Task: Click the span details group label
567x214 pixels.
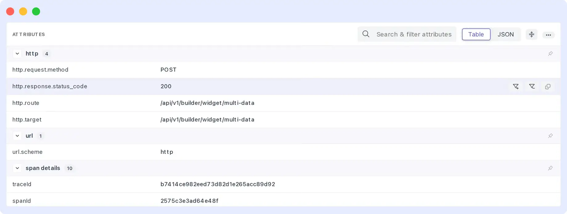Action: click(43, 168)
